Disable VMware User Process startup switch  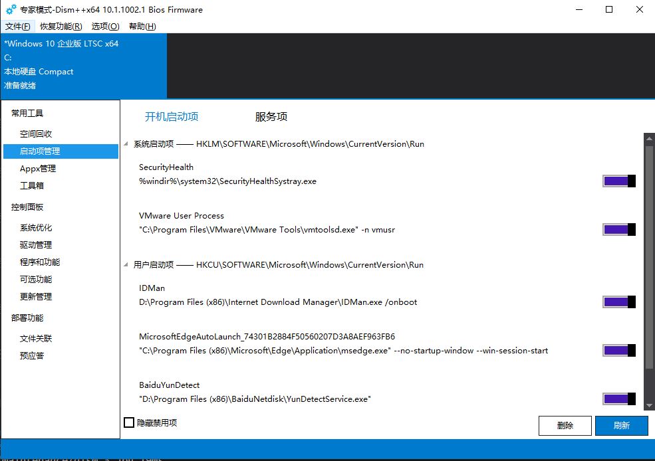click(x=619, y=230)
